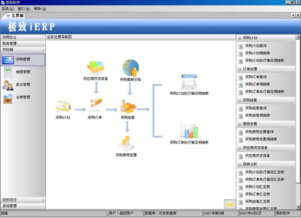
Task: Open the tab list dropdown arrow
Action: coord(293,15)
